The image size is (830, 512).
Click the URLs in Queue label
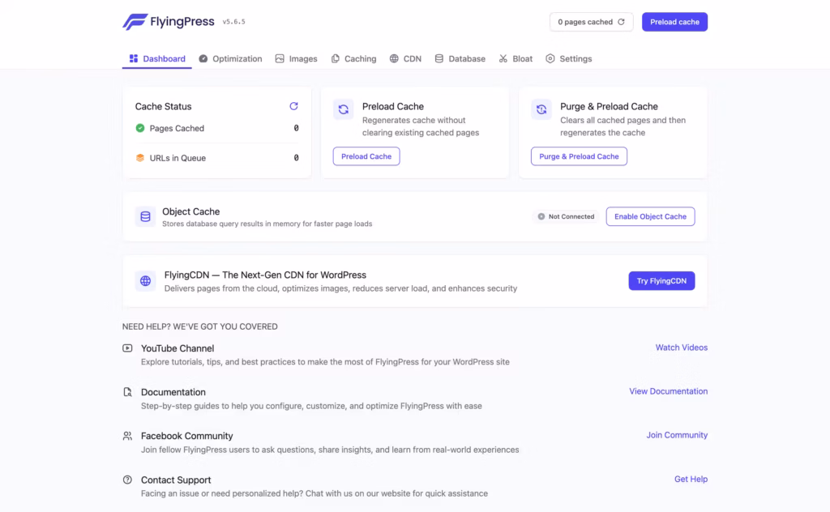click(x=178, y=158)
